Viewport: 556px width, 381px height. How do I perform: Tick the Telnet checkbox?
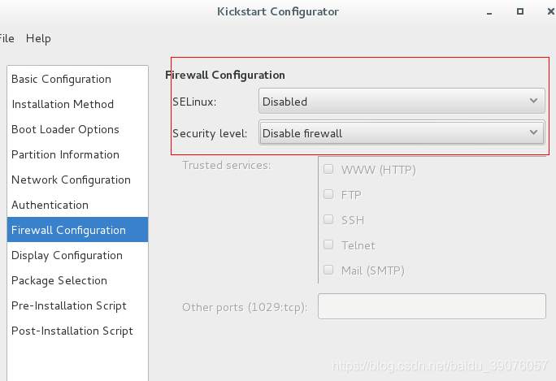click(x=328, y=245)
